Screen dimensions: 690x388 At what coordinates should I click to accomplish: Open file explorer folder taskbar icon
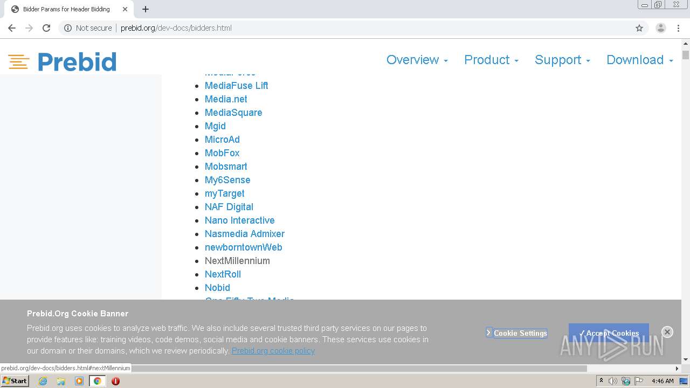click(61, 381)
